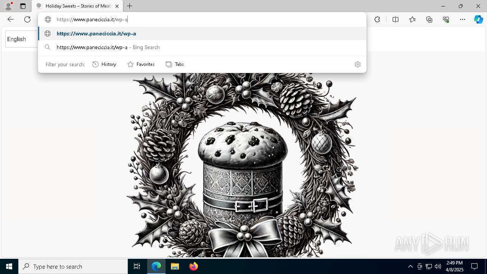Click the Meet Now tray icon
487x274 pixels.
point(420,266)
